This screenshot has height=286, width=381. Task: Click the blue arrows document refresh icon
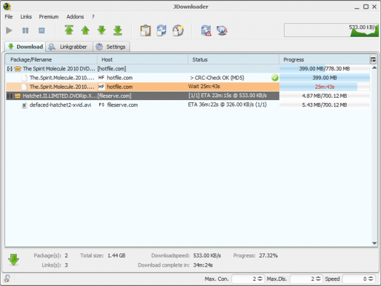(162, 30)
